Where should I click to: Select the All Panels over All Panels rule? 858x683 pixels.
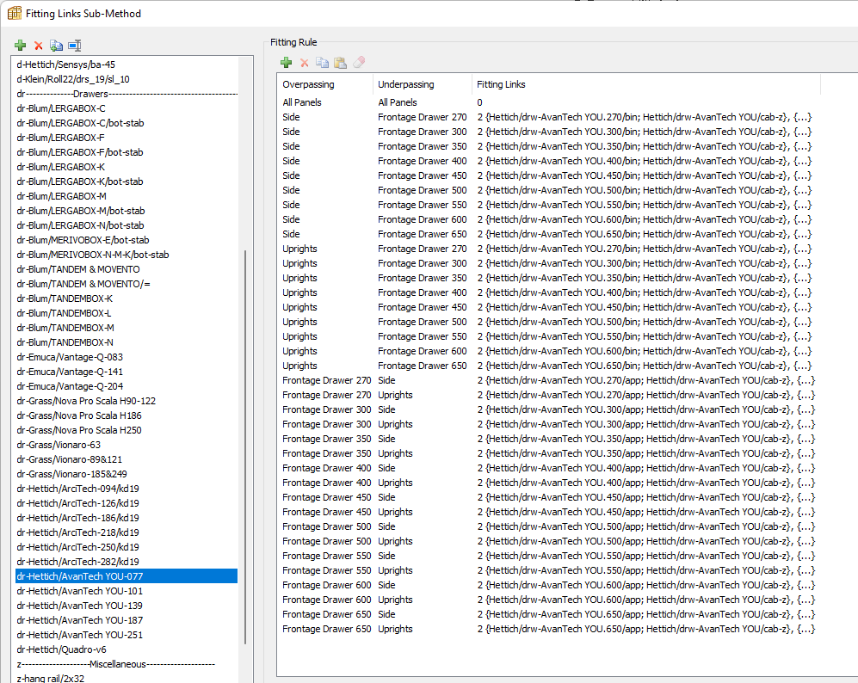click(549, 102)
